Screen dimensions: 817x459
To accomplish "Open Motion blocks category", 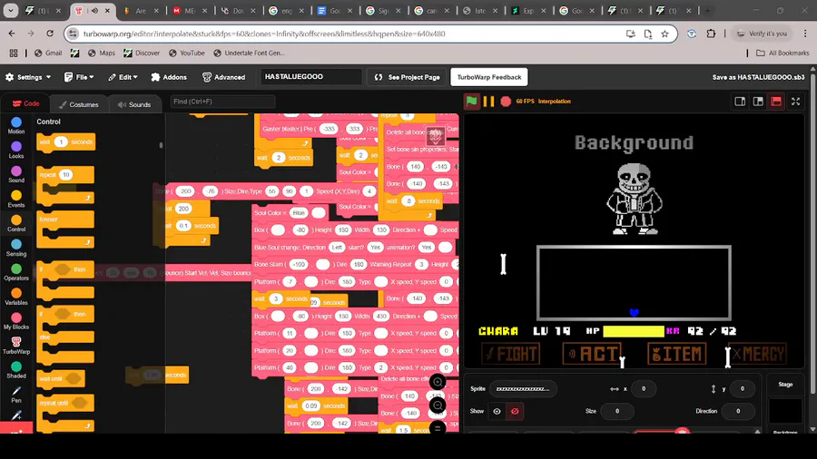I will click(16, 125).
